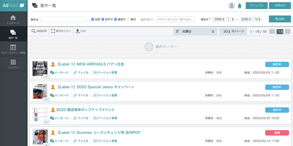Expand the NEW ARRIVALS row chevron
Image resolution: width=293 pixels, height=146 pixels.
(47, 76)
